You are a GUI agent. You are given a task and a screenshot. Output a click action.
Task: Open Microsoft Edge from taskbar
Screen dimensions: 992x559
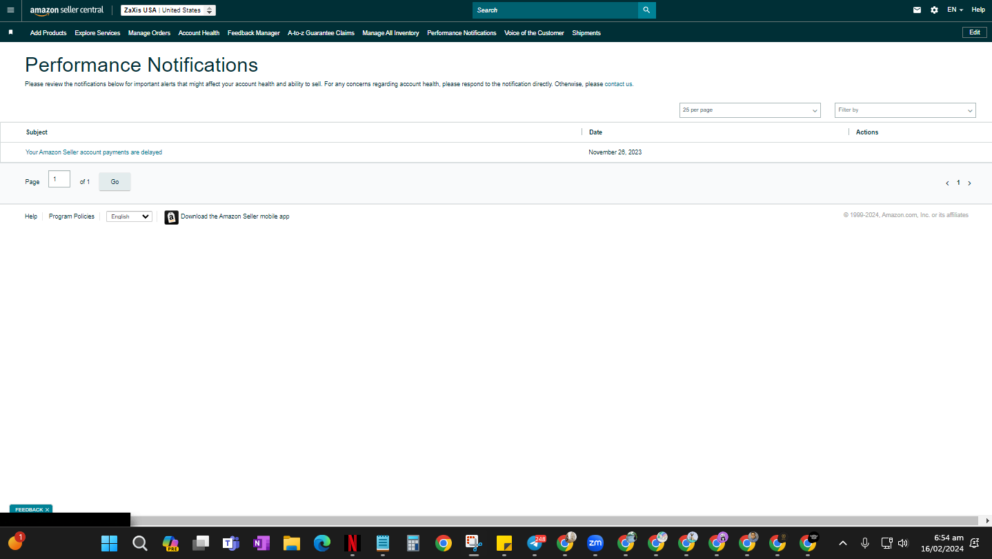click(322, 543)
